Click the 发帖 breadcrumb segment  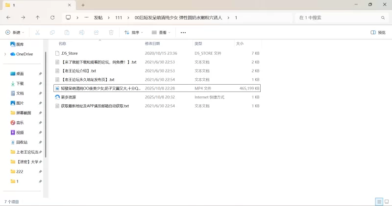pos(98,18)
